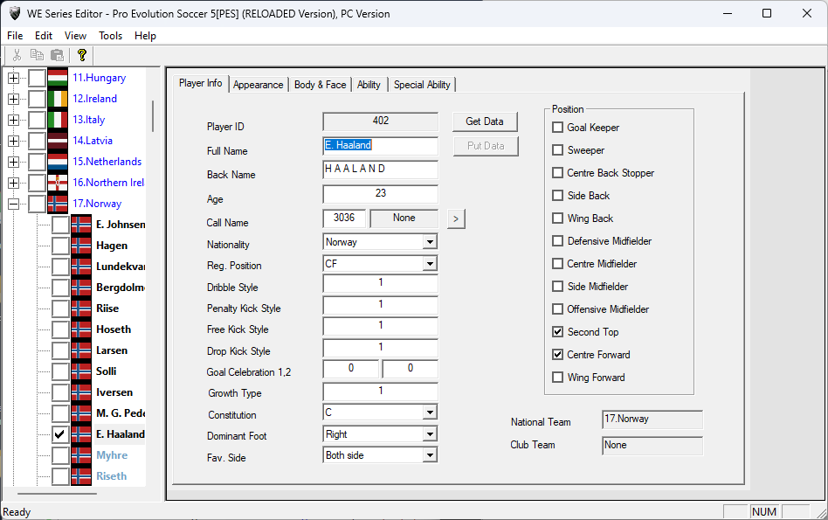Viewport: 828px width, 520px height.
Task: Switch to the Special Ability tab
Action: click(422, 85)
